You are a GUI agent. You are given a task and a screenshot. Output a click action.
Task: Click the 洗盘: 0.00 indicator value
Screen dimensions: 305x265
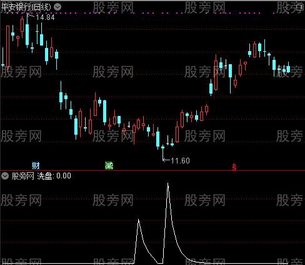point(54,176)
